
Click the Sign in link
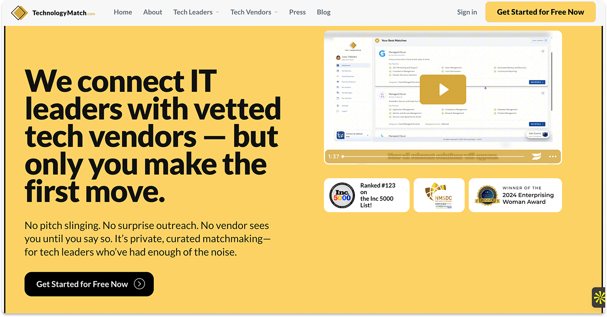tap(467, 12)
